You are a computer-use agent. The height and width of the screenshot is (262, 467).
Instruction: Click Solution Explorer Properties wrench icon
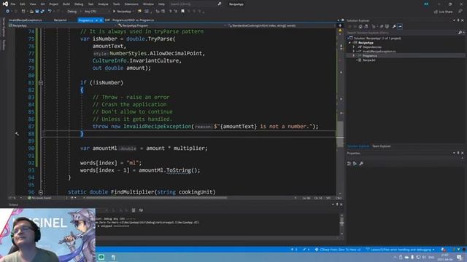[x=394, y=26]
